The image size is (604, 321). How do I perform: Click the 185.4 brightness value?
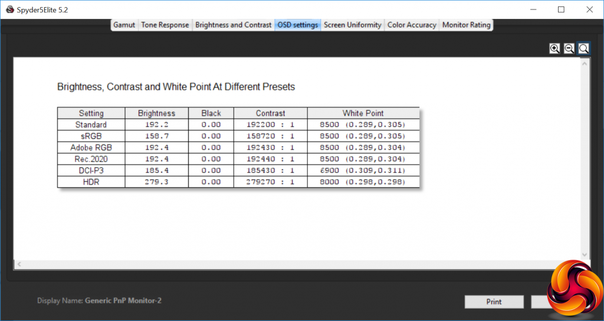(156, 171)
